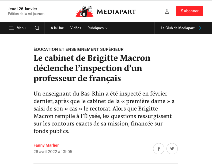
Task: Click the Mediapart wordmark title
Action: (x=116, y=12)
